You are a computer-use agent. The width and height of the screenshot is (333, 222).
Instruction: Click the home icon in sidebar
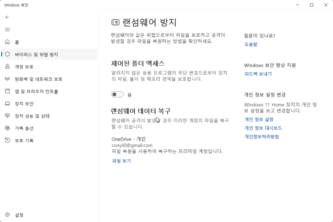[7, 42]
